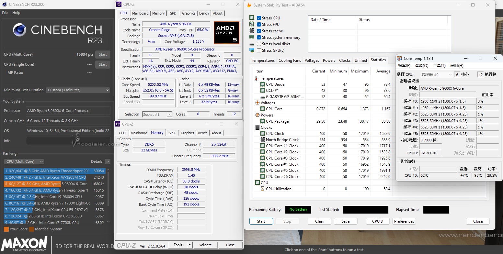The width and height of the screenshot is (503, 254).
Task: Click the AIDA64 CPUID button
Action: click(x=378, y=221)
